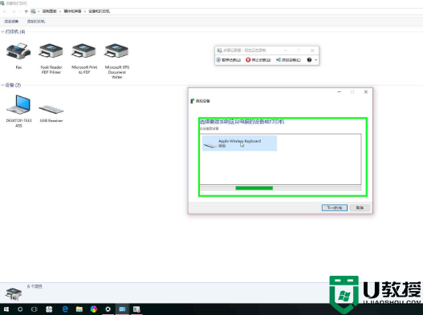Select the Foxit Reader PDF Printer icon

tap(51, 51)
